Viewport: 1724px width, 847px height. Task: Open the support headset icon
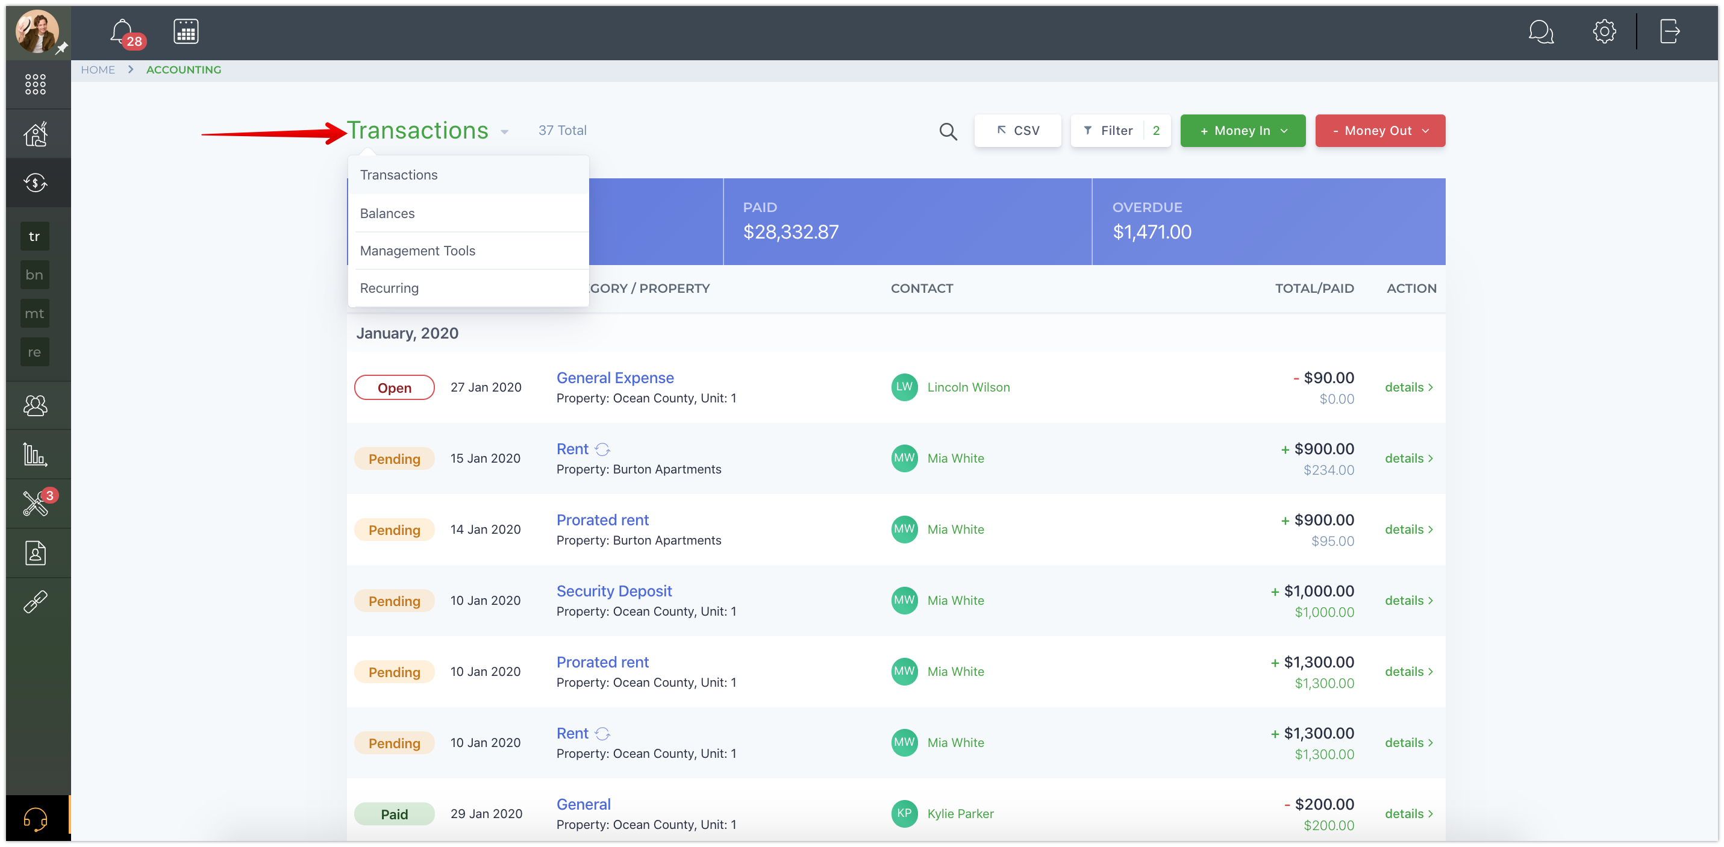[36, 818]
